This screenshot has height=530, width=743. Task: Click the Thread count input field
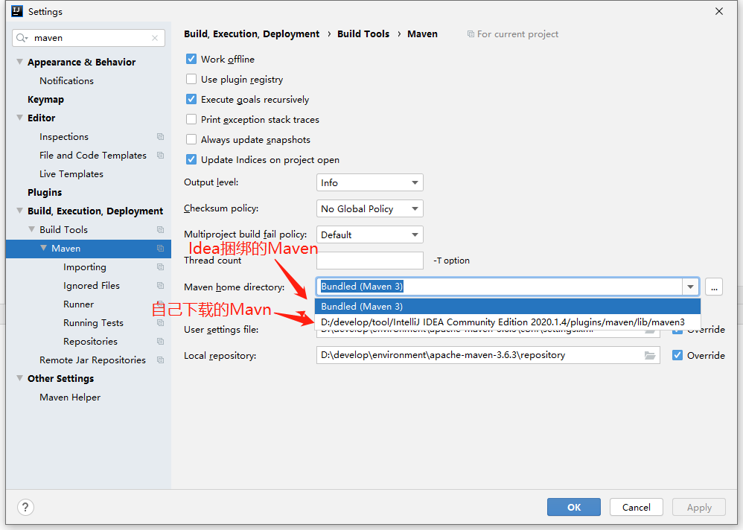click(x=369, y=261)
